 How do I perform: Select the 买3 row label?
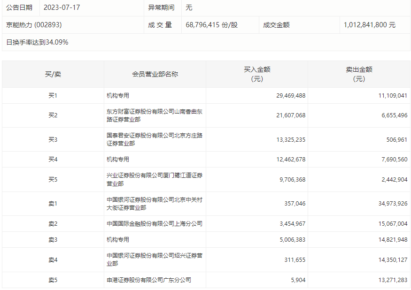point(53,140)
